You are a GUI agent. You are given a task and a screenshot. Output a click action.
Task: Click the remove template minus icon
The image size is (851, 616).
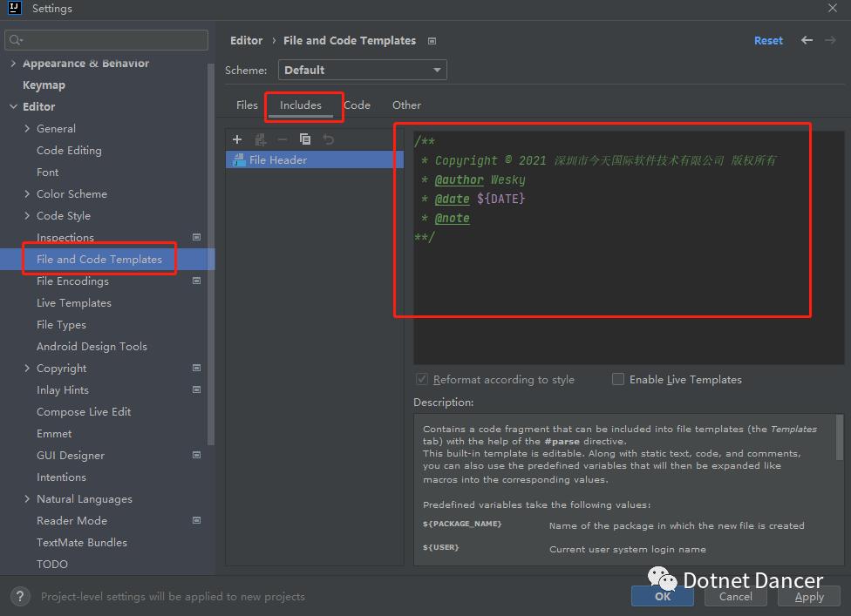(283, 139)
